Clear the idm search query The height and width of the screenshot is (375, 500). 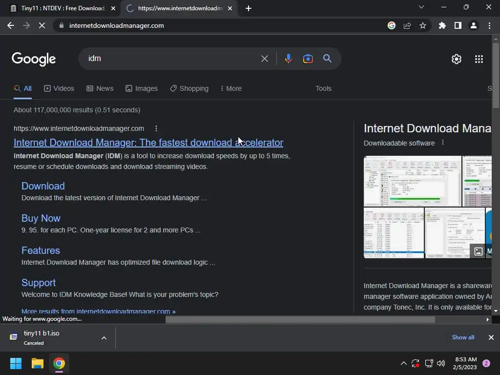tap(264, 59)
